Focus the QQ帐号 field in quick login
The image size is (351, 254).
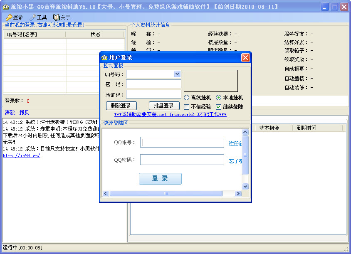pos(182,142)
